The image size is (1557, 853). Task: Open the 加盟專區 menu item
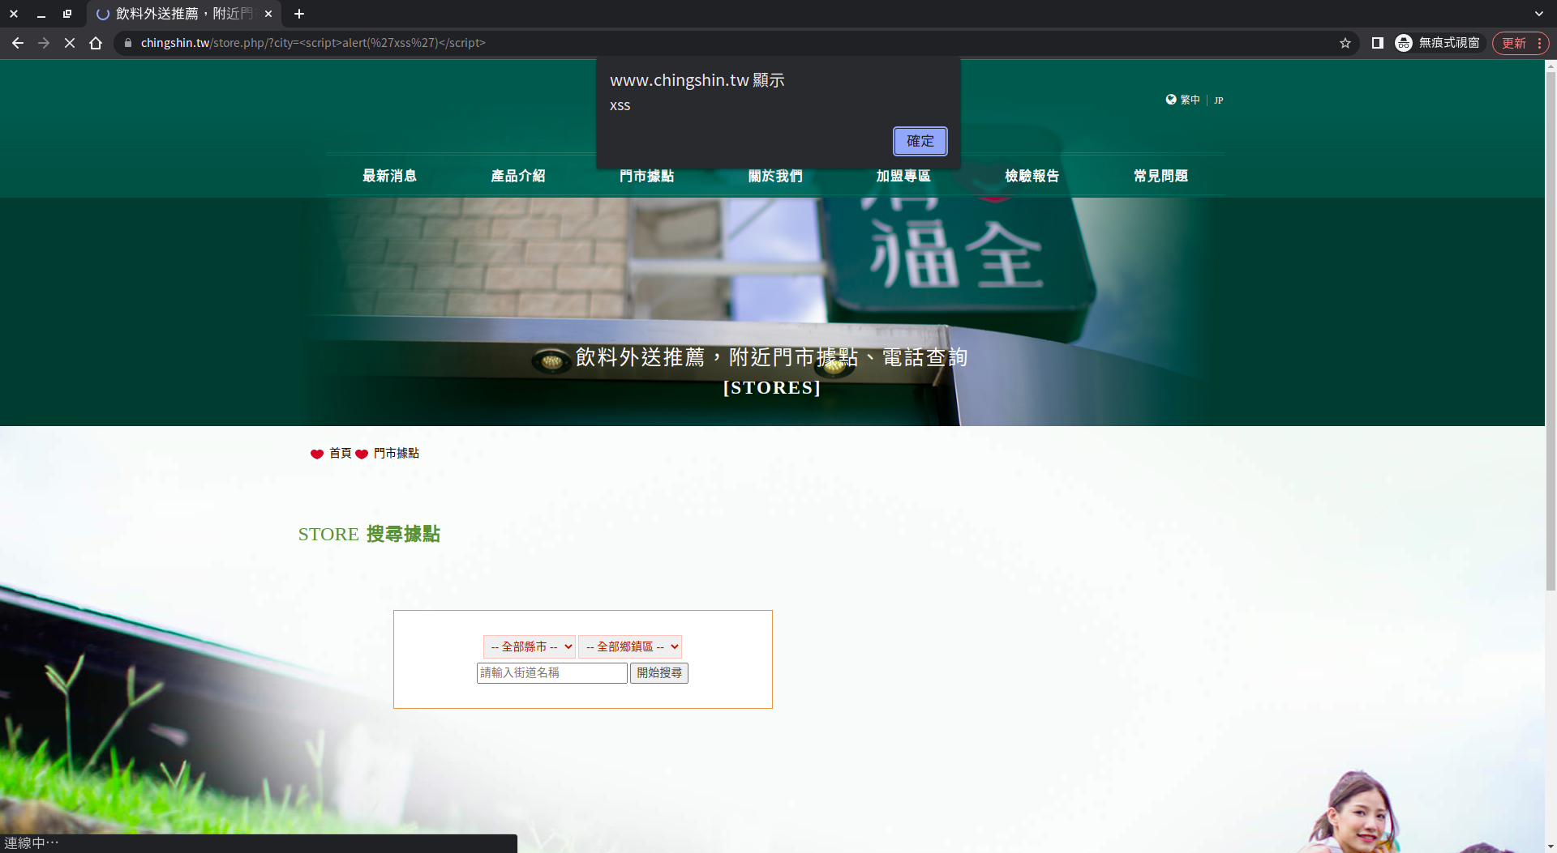[903, 176]
